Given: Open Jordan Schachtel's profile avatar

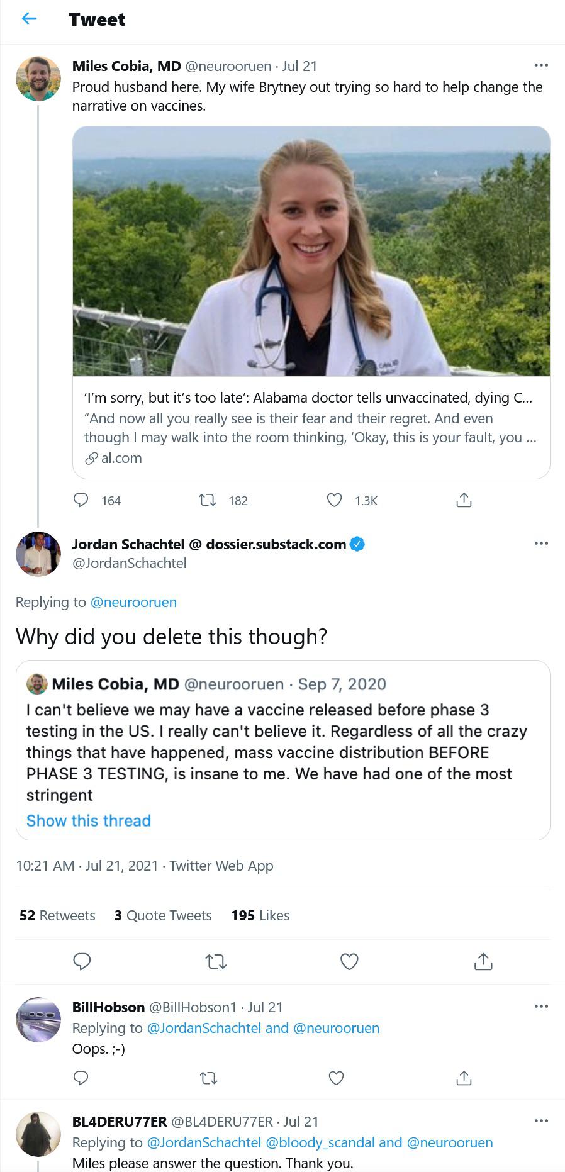Looking at the screenshot, I should (x=38, y=554).
